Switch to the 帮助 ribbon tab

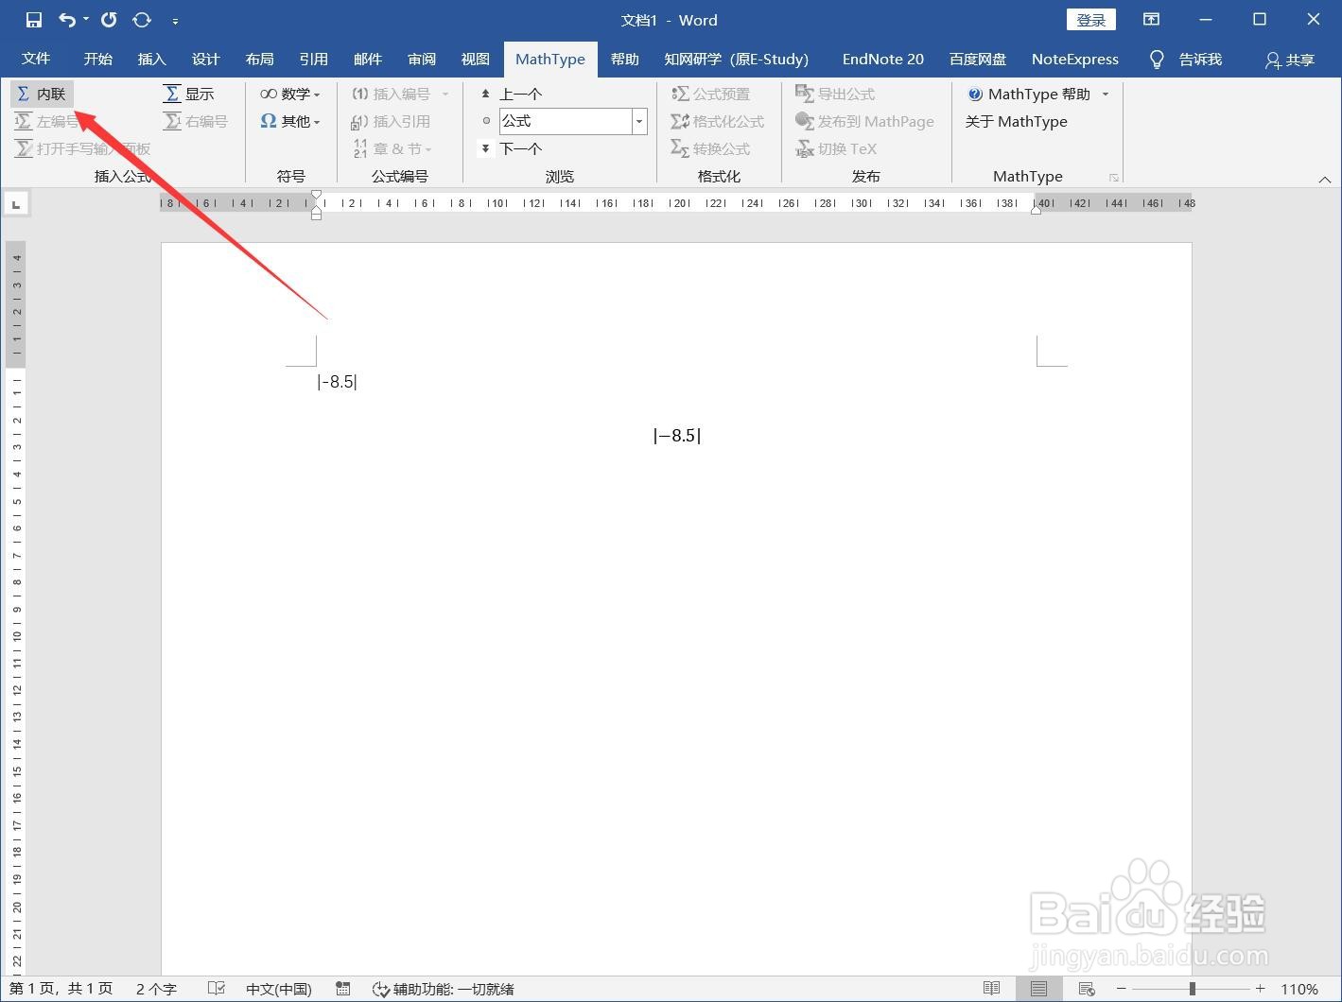pyautogui.click(x=624, y=59)
